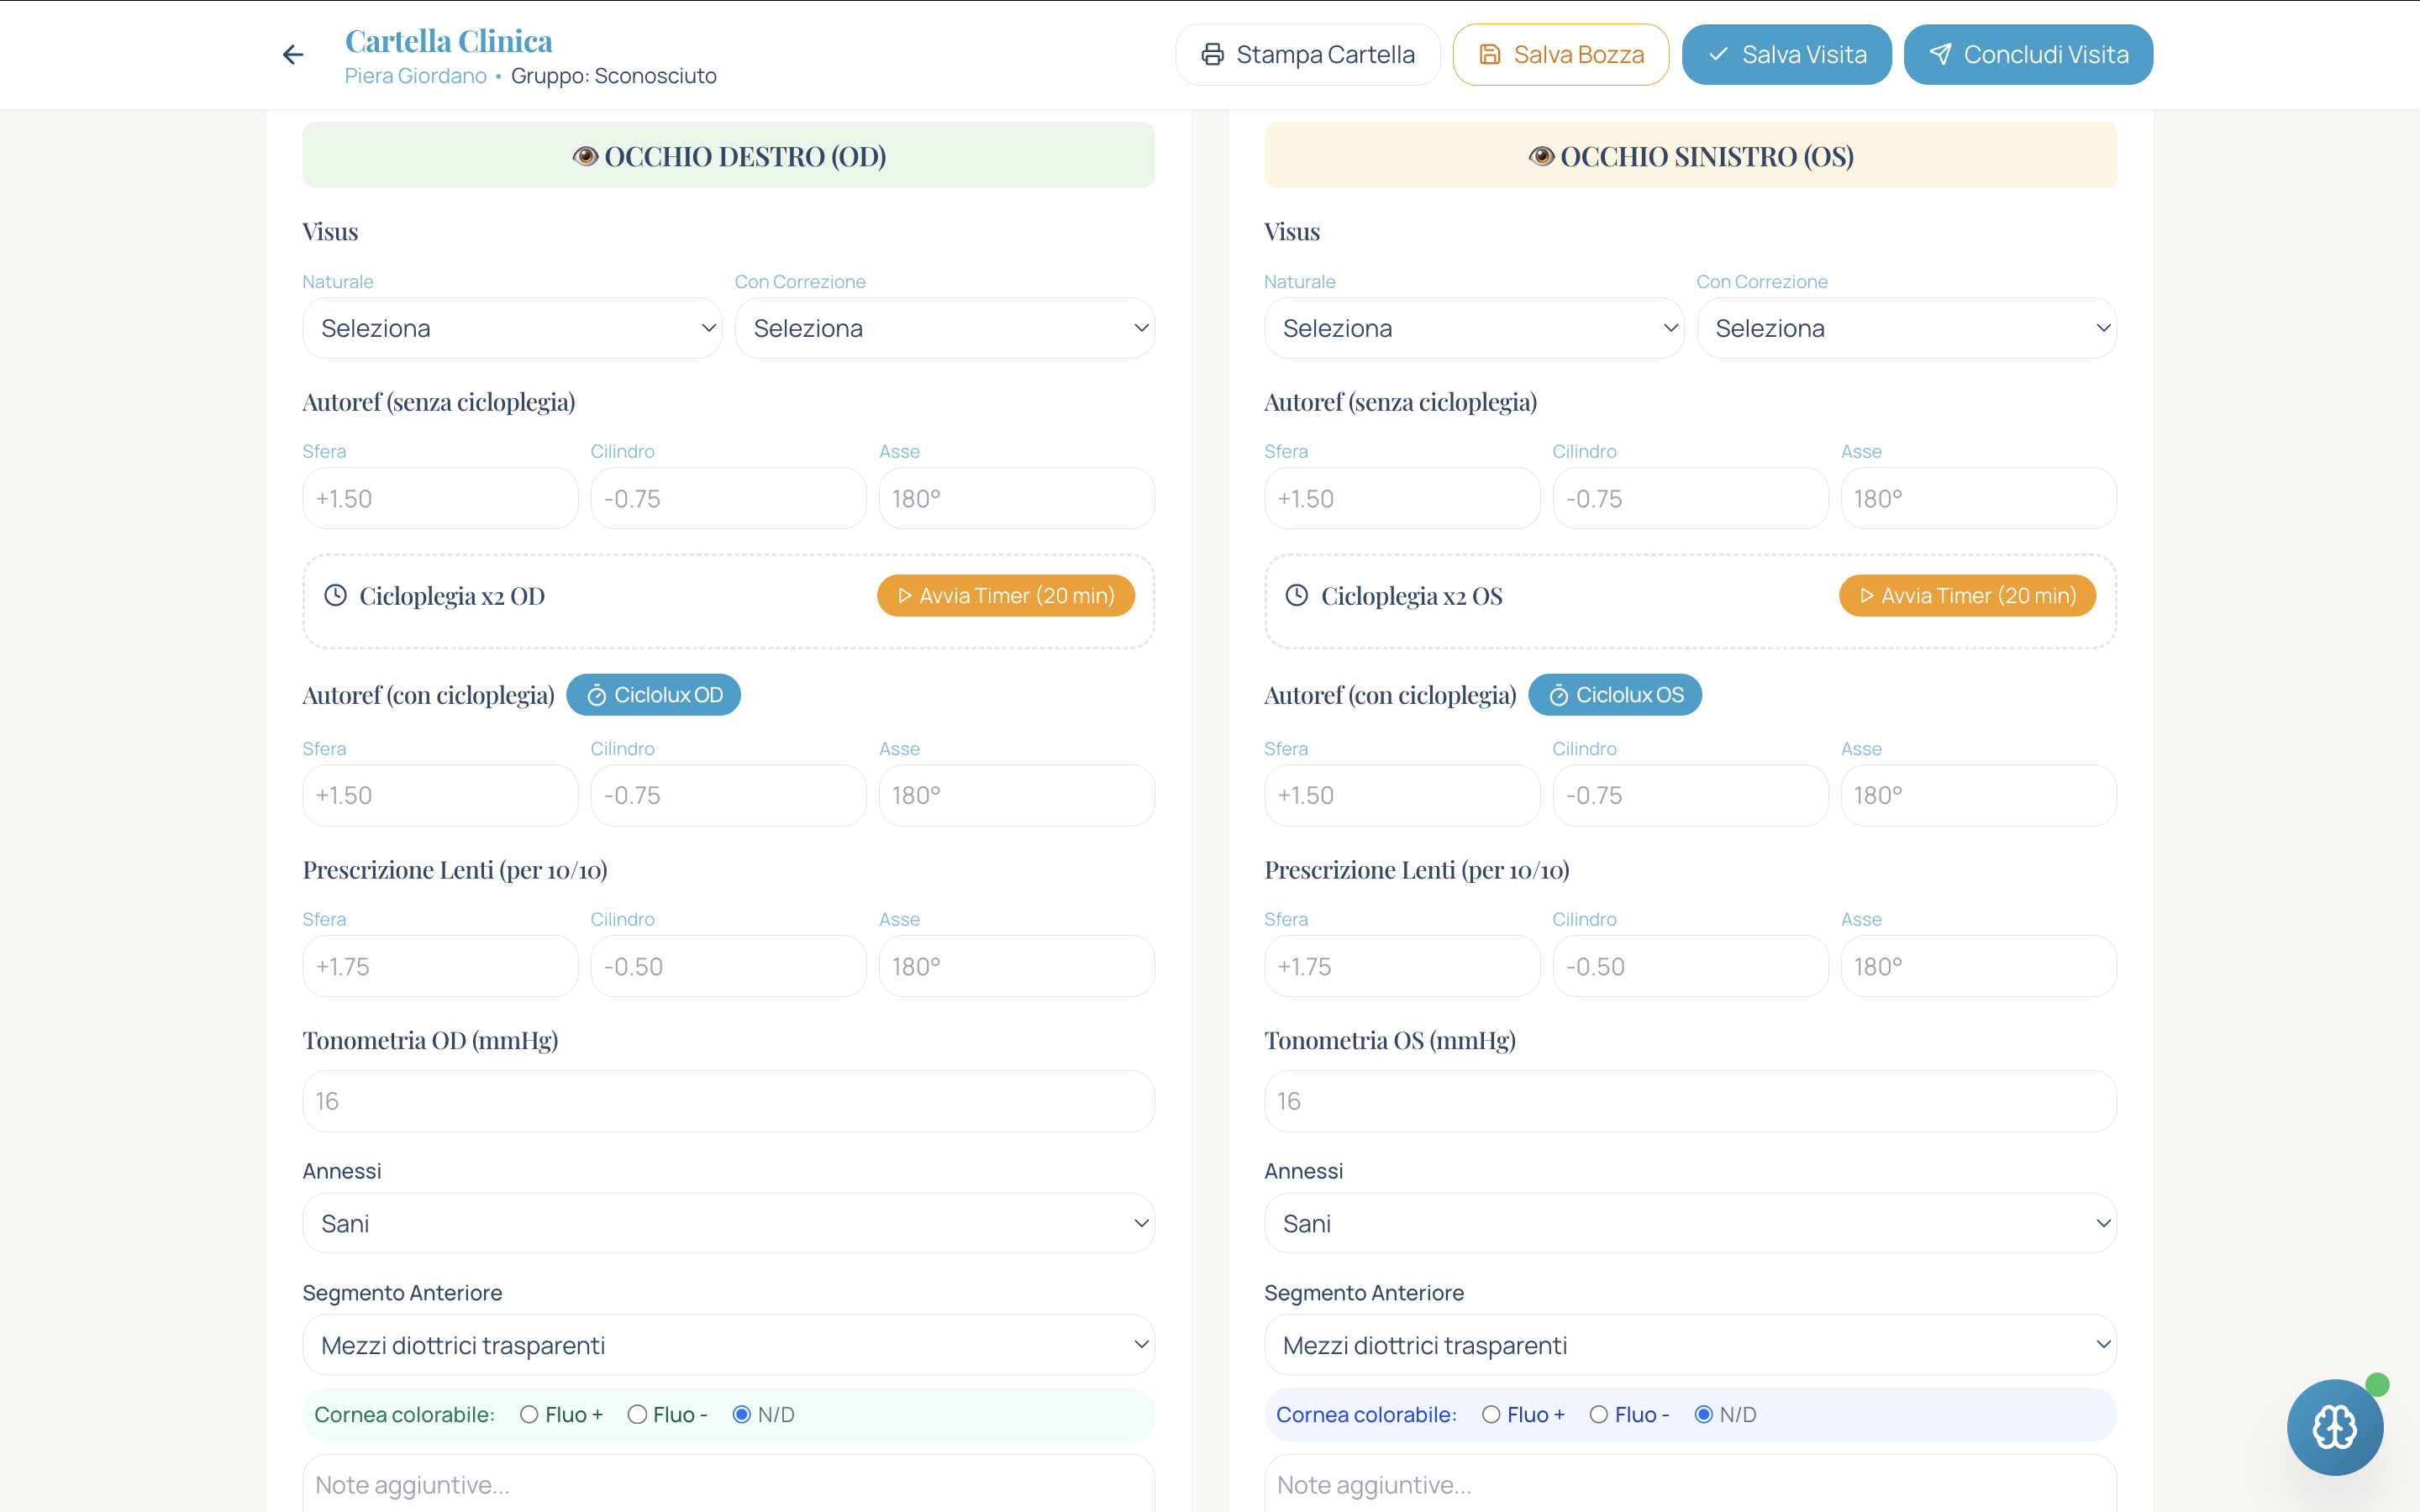Start the 20 min timer for OS
2420x1512 pixels.
pyautogui.click(x=1967, y=596)
